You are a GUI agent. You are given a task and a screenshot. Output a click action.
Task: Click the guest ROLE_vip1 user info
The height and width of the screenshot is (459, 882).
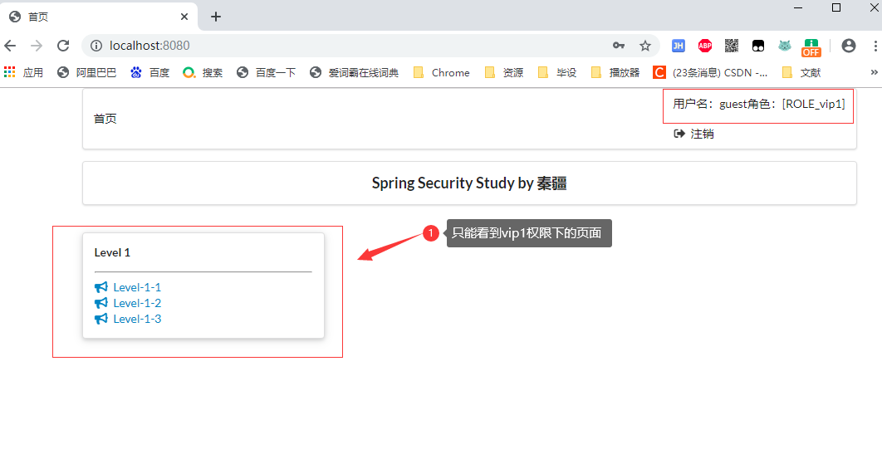click(x=759, y=104)
